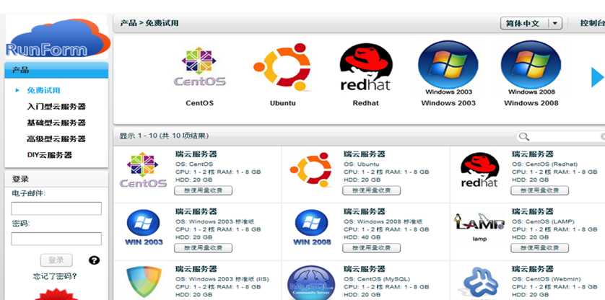The image size is (605, 300).
Task: Click 按使用量收费 on CentOS card
Action: tap(204, 190)
